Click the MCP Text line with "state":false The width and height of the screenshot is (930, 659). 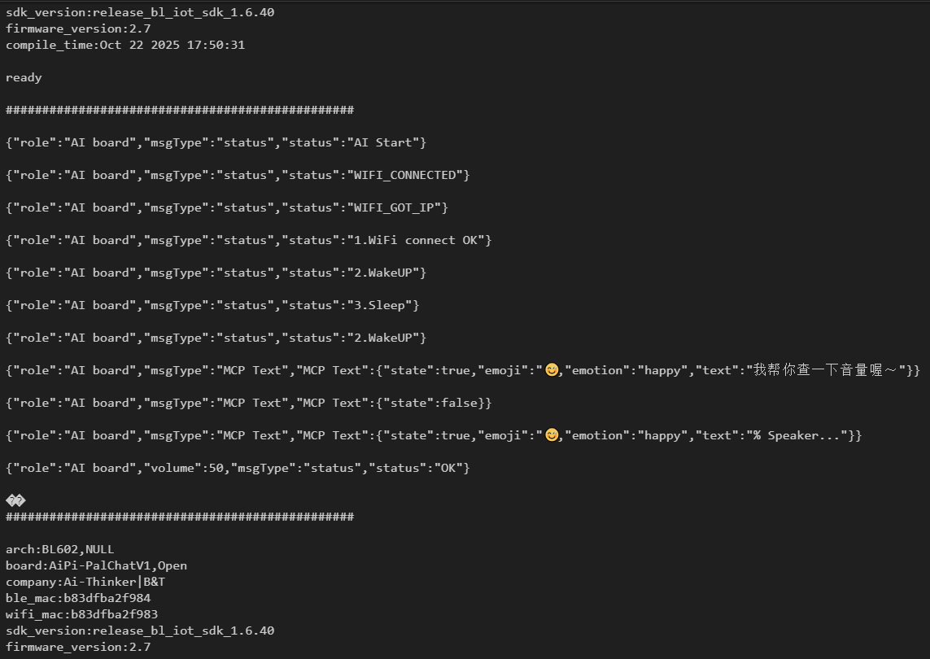coord(248,403)
